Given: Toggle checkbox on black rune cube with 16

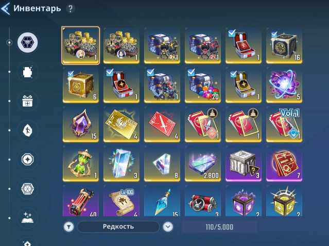Looking at the screenshot, I should click(274, 34).
